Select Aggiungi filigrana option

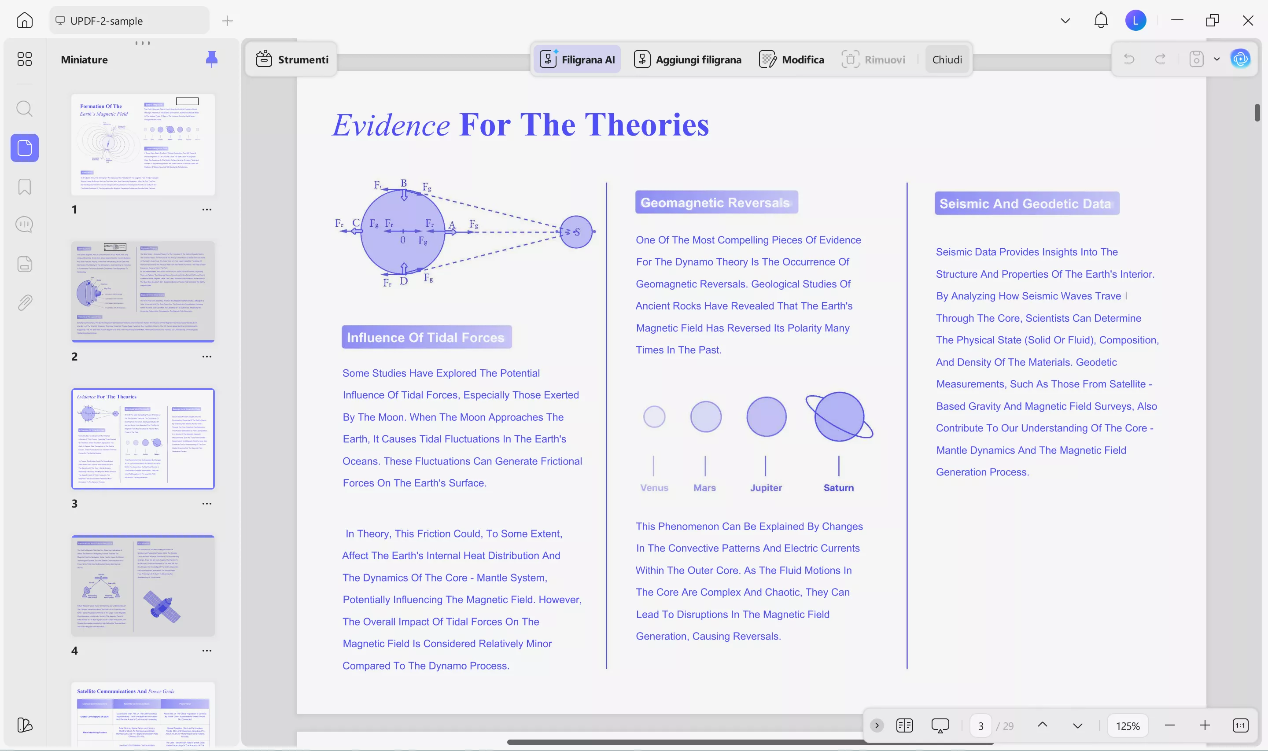(688, 60)
